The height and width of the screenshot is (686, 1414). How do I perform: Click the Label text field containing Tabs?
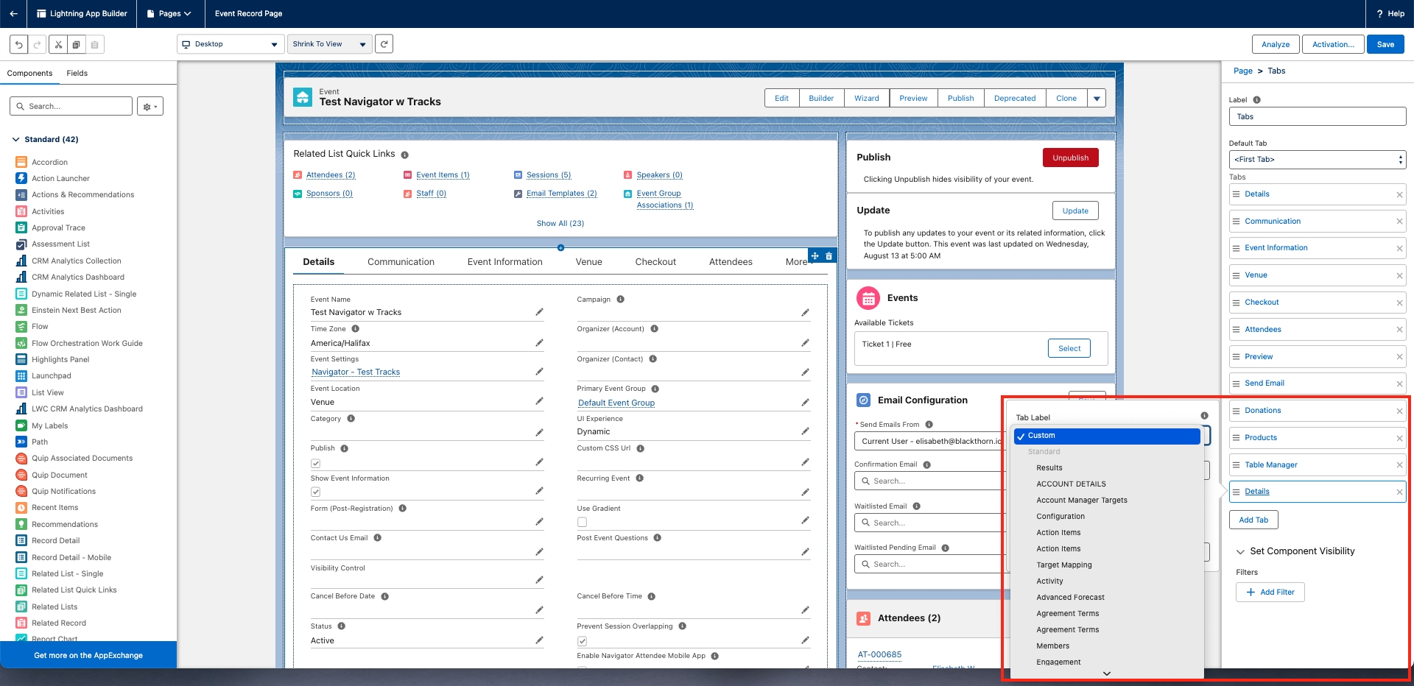(x=1318, y=117)
